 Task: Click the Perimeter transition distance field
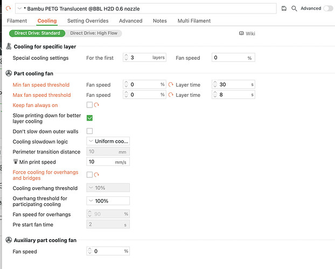coord(108,152)
